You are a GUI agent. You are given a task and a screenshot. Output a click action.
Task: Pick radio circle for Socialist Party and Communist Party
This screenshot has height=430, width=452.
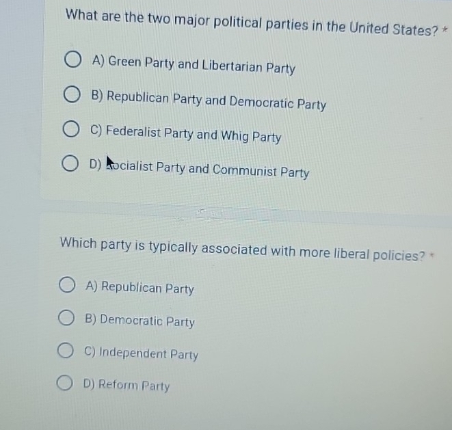pos(70,163)
